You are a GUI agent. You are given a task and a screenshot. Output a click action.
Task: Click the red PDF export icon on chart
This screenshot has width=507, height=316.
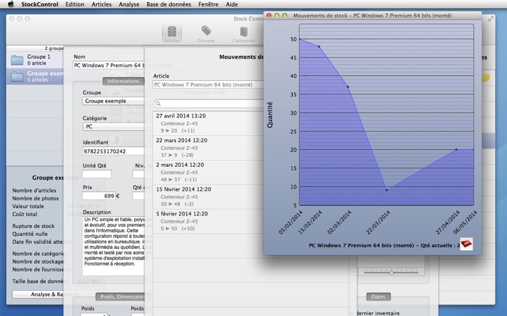pyautogui.click(x=466, y=244)
